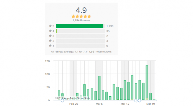
Task: Click the count 6 in the 1-star row
Action: [107, 46]
